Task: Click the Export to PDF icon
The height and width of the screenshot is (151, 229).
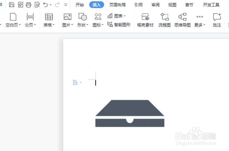Action: (20, 5)
